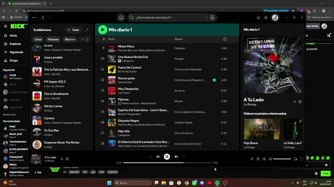
Task: Mute Spotify with the speaker icon
Action: 270,159
